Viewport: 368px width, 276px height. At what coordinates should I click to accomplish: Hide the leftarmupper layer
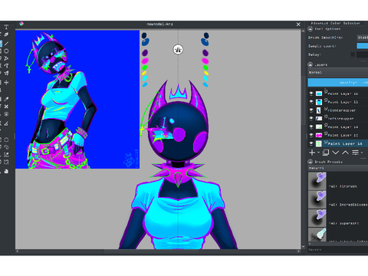coord(311,119)
